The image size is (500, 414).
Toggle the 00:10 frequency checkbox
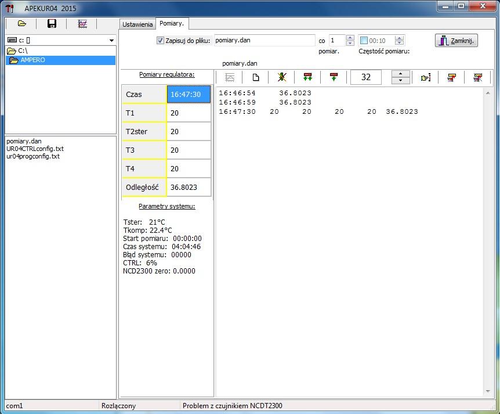(364, 41)
